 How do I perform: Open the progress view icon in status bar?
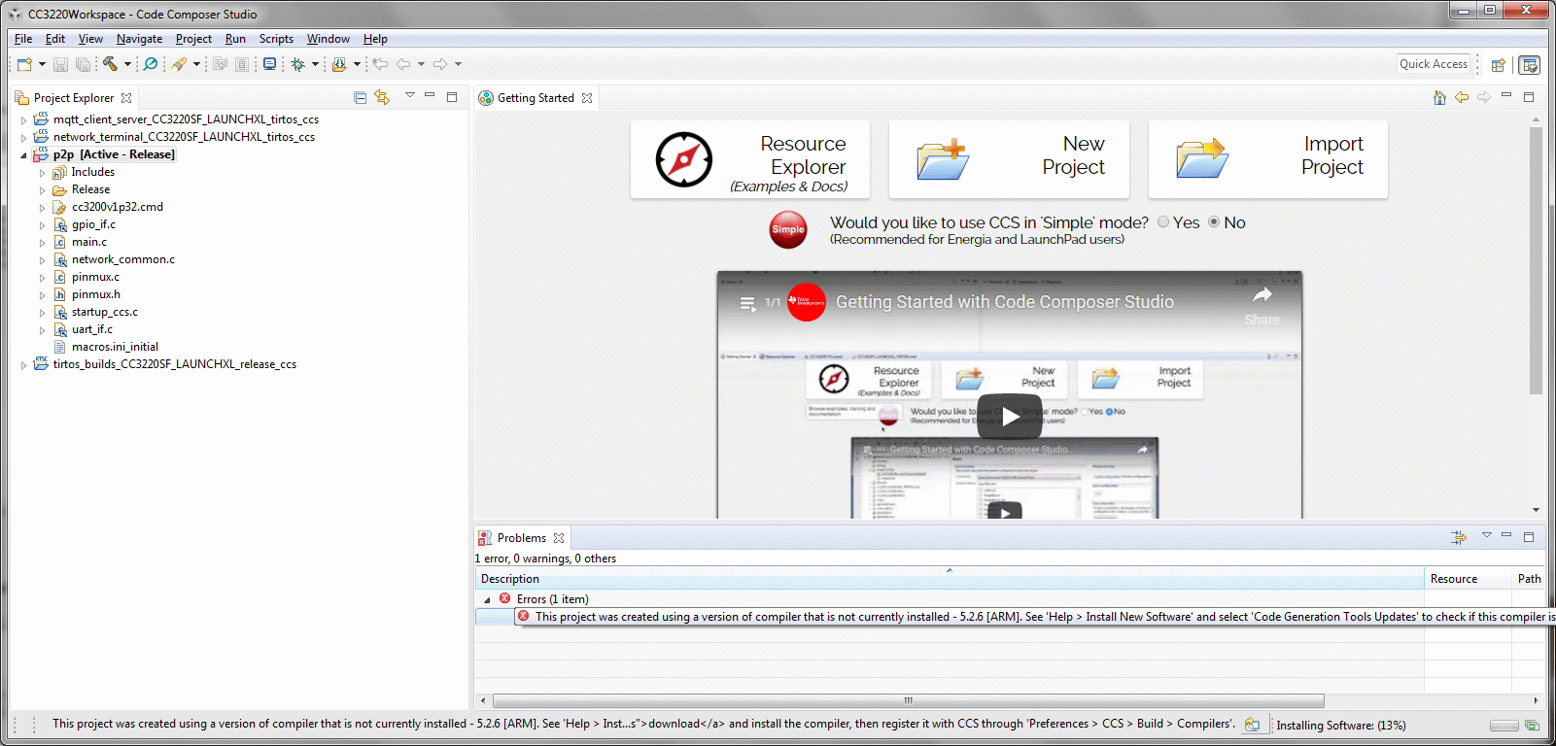point(1532,726)
